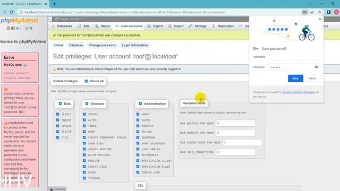
Task: Click the SSL section header
Action: click(x=140, y=186)
